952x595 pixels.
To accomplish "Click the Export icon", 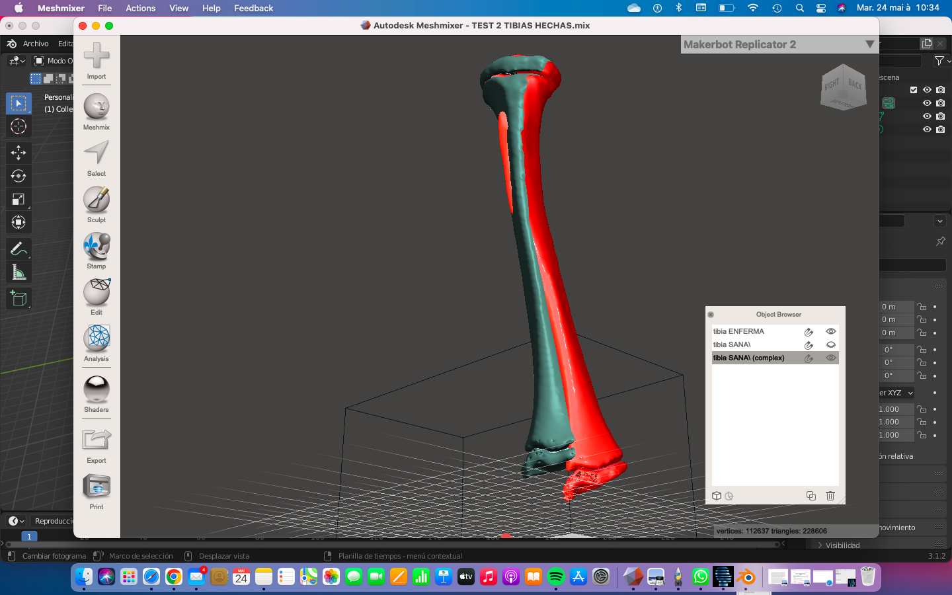I will click(x=97, y=440).
